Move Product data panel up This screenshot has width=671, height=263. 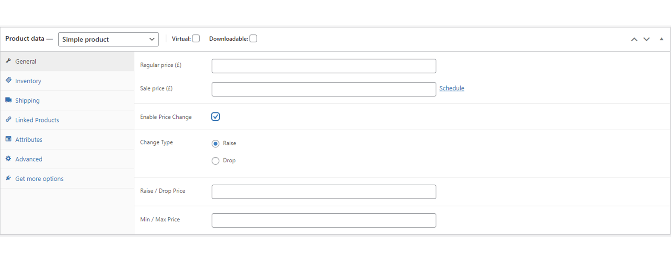634,39
